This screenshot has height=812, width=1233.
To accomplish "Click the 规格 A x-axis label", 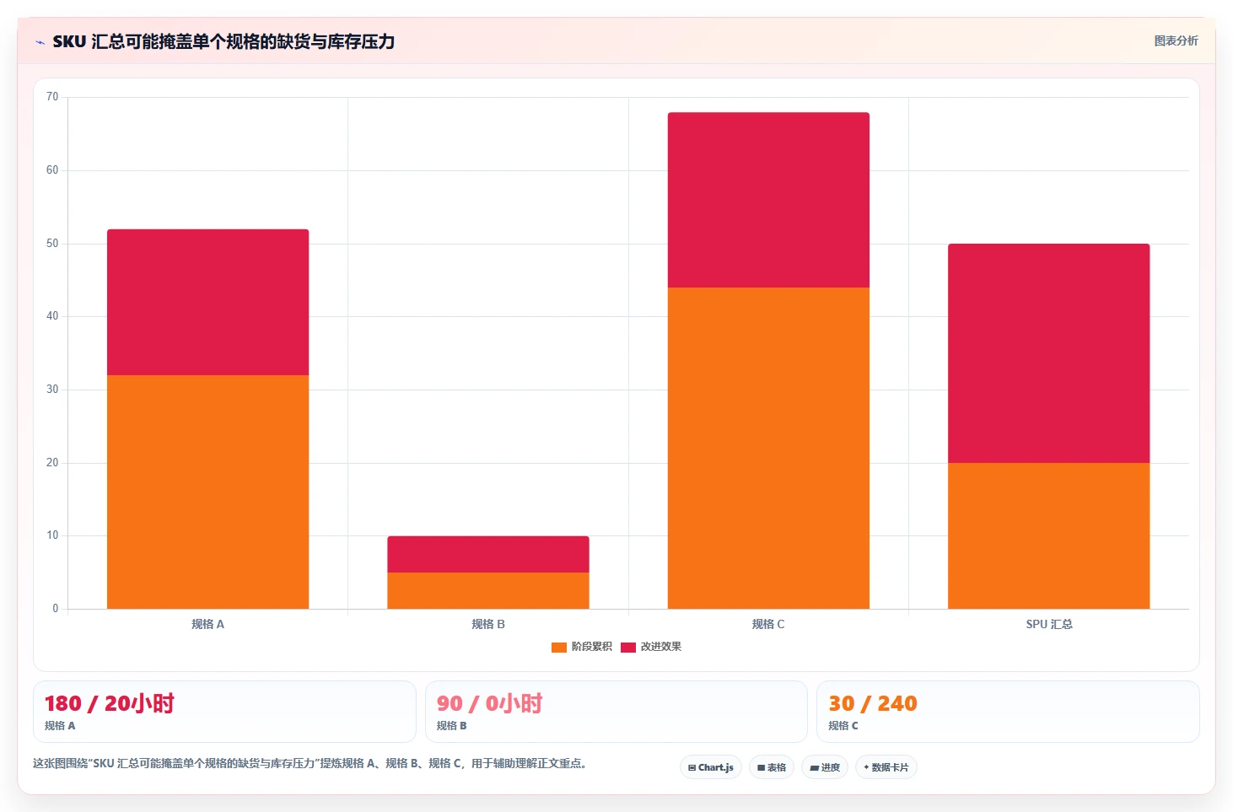I will [x=207, y=624].
